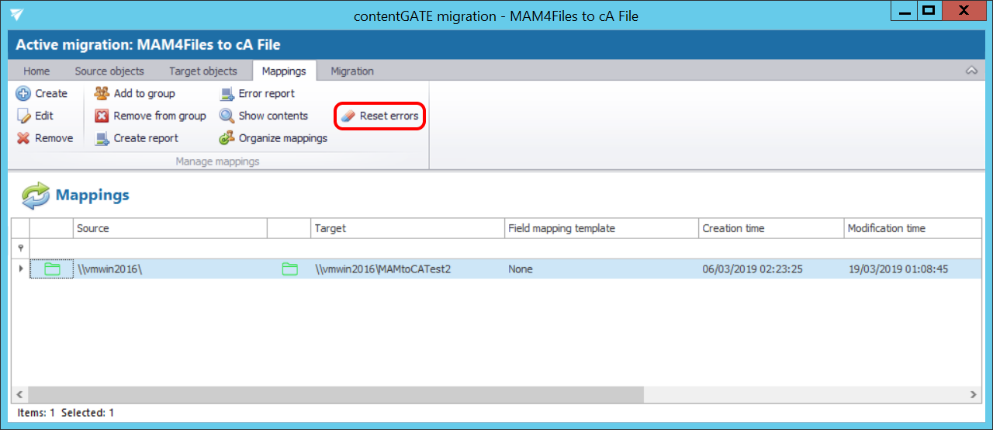
Task: Click the Mappings section refresh arrows icon
Action: (x=35, y=196)
